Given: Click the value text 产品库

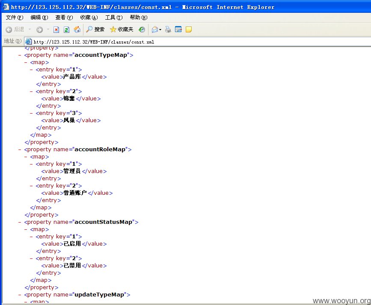Looking at the screenshot, I should (x=72, y=77).
